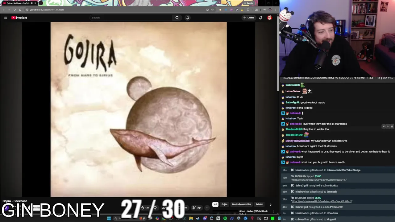
Task: Pin the cnblued starbucks chat message
Action: coord(384,126)
